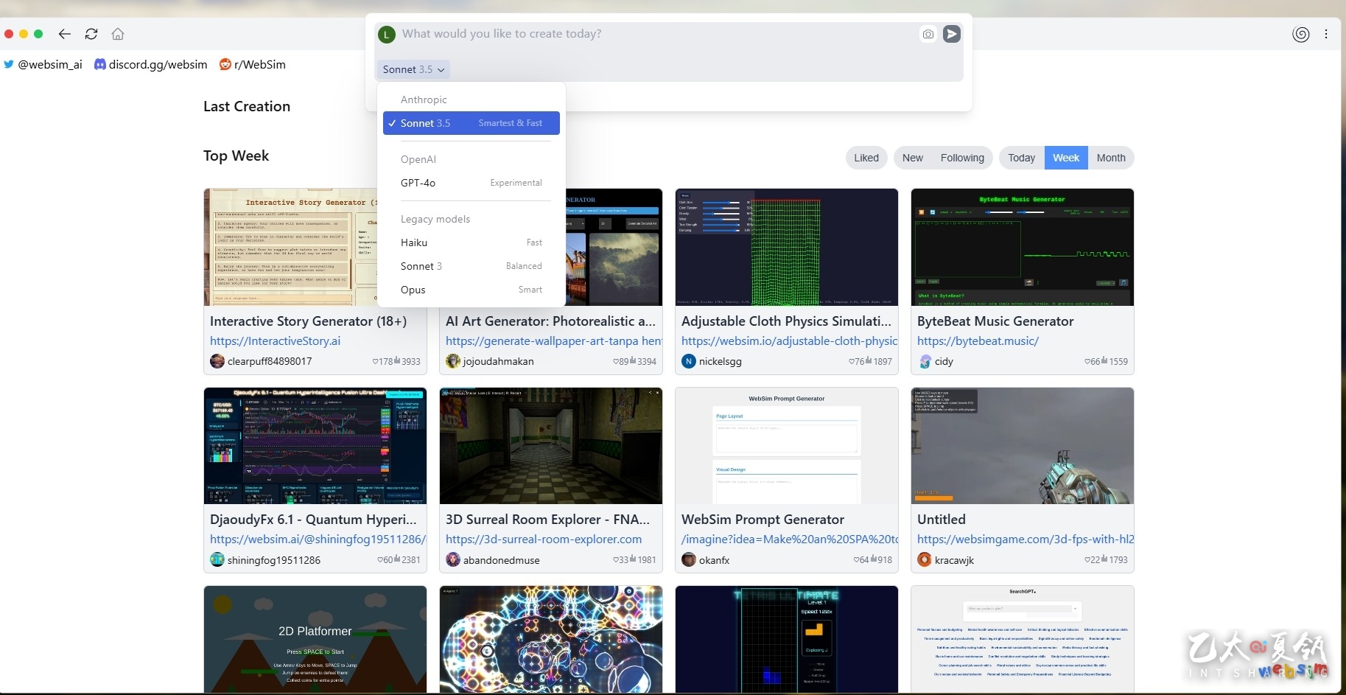The height and width of the screenshot is (695, 1346).
Task: Switch to New filter
Action: (913, 158)
